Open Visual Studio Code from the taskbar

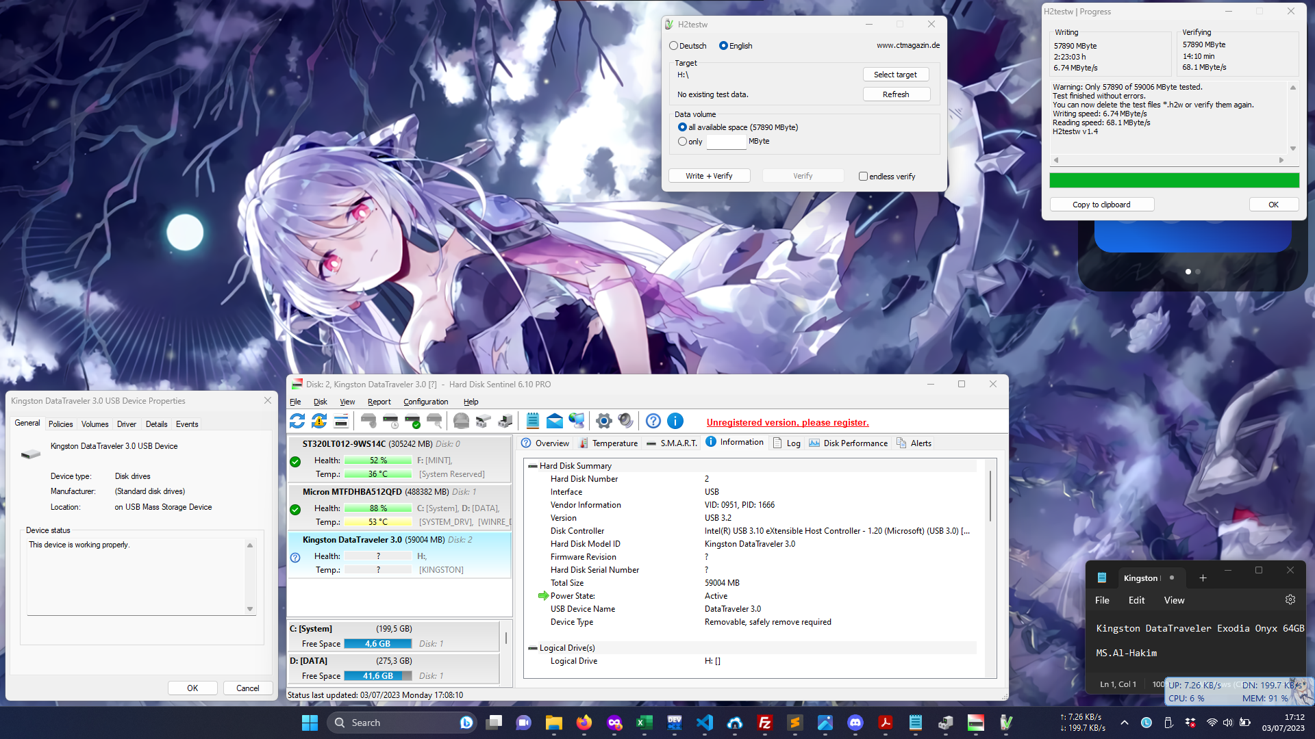(705, 723)
